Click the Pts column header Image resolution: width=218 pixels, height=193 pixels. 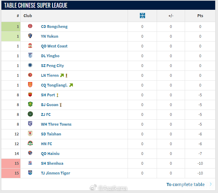(x=200, y=16)
